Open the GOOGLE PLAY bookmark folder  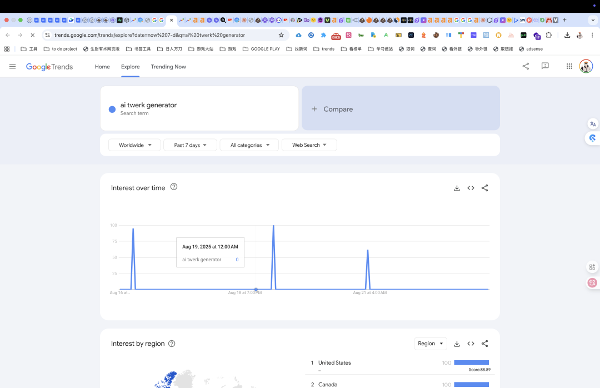coord(261,49)
